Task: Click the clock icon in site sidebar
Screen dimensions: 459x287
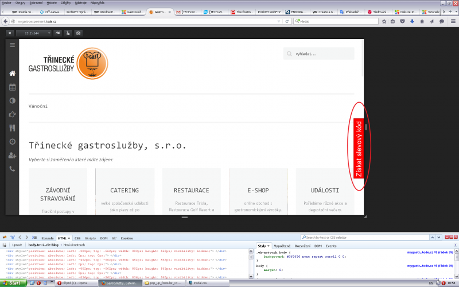Action: tap(12, 142)
